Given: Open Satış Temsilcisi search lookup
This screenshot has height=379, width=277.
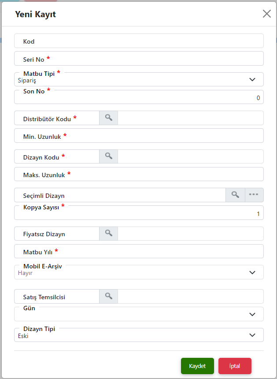Looking at the screenshot, I should point(108,296).
